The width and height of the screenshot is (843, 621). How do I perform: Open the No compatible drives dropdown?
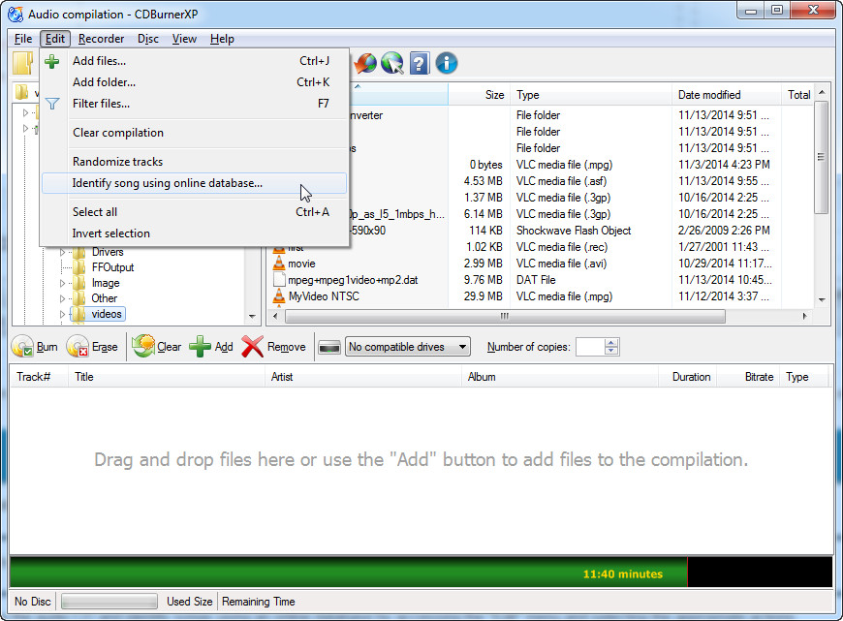(x=408, y=347)
